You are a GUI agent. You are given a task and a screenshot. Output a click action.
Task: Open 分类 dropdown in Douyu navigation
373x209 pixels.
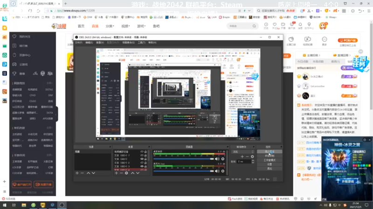click(x=110, y=26)
